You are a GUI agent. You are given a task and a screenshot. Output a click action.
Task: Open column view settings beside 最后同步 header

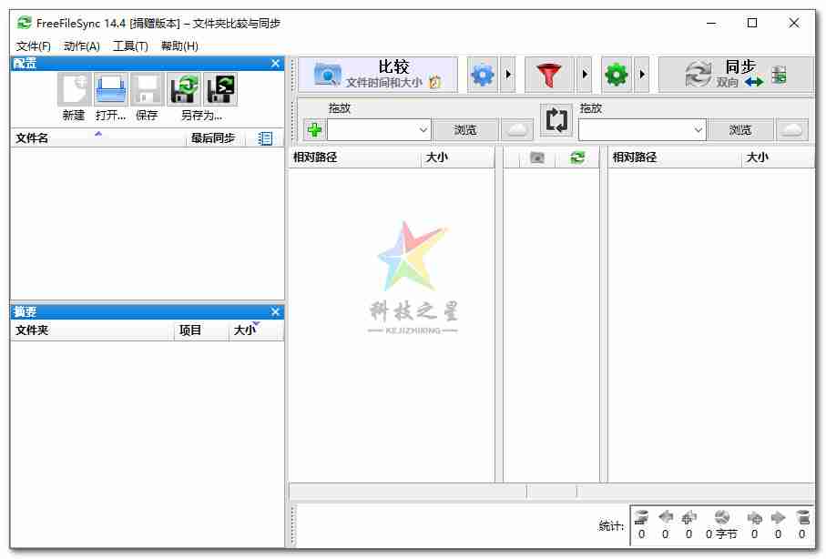point(264,137)
